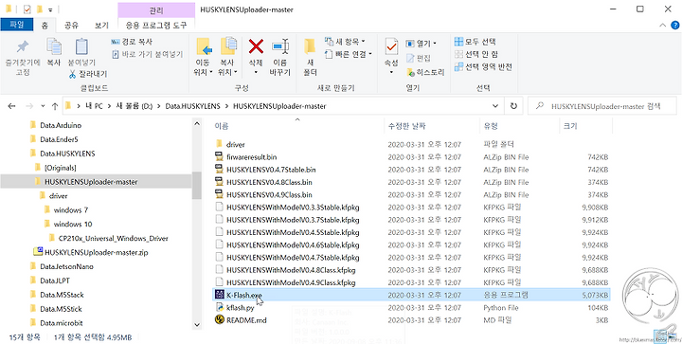Click Data.HUSKYLENS in the address path
The image size is (682, 344).
pos(192,106)
